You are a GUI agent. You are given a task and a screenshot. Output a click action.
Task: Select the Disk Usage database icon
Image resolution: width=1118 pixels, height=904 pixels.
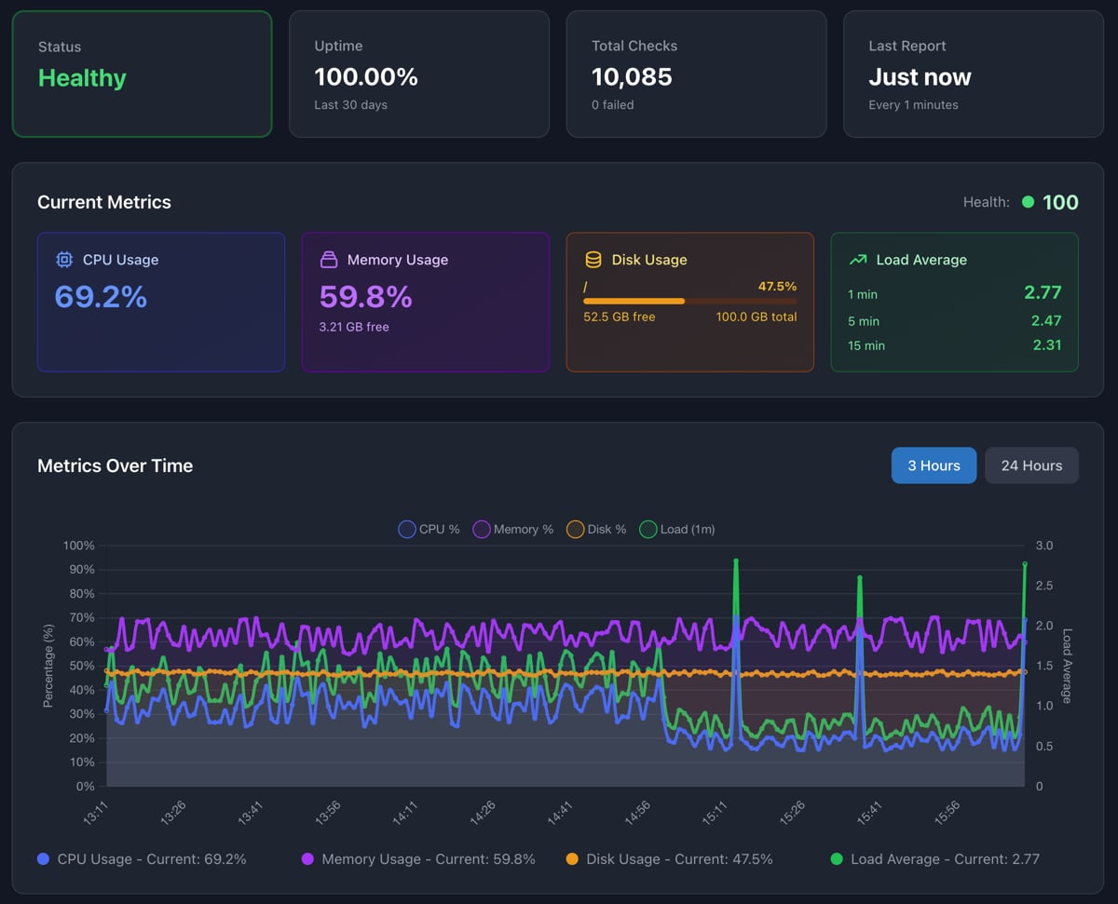coord(593,260)
